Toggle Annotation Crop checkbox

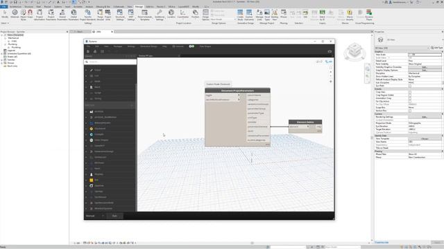point(410,98)
